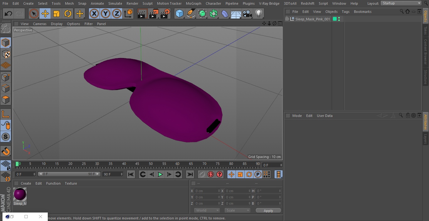
Task: Open material manager Create menu
Action: click(x=26, y=183)
